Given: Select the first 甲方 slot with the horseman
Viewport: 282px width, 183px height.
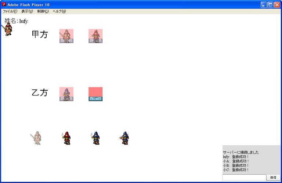Looking at the screenshot, I should coord(66,36).
